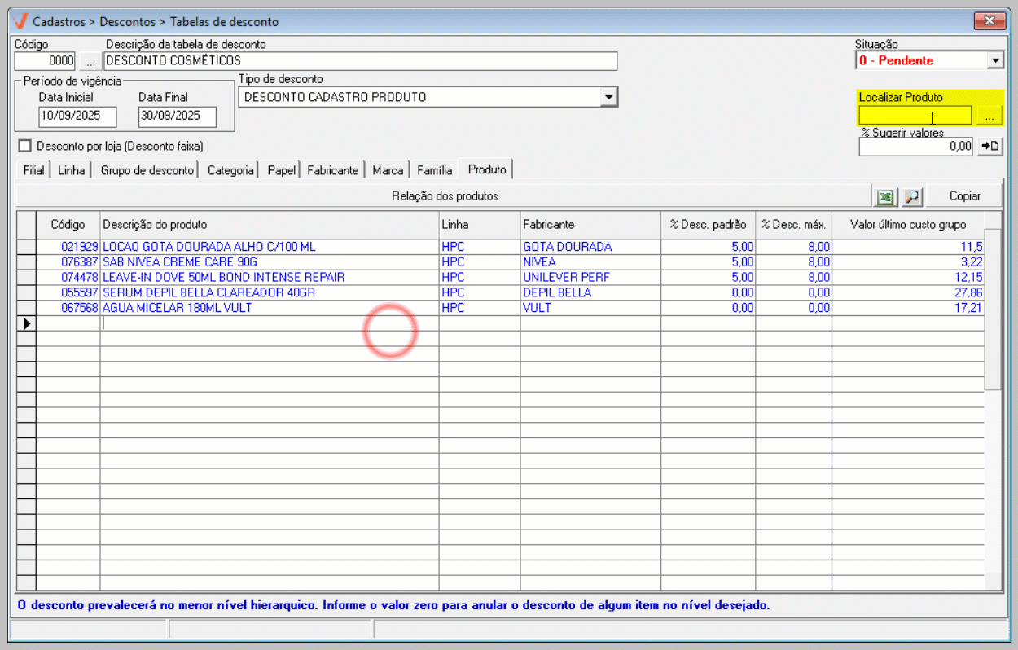Select the SAB NIVEA CREME CARE 90G row
The width and height of the screenshot is (1018, 650).
(179, 262)
